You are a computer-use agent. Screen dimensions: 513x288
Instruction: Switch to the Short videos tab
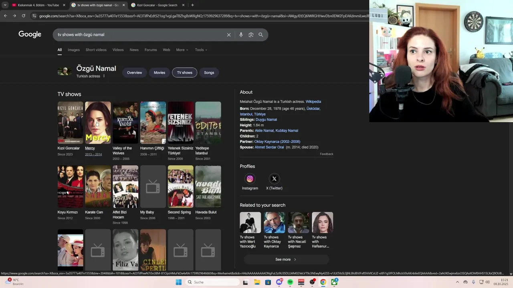point(96,50)
